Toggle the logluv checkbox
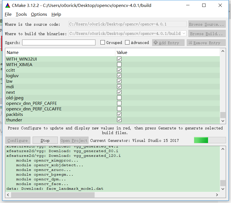The width and height of the screenshot is (231, 203). pyautogui.click(x=119, y=76)
